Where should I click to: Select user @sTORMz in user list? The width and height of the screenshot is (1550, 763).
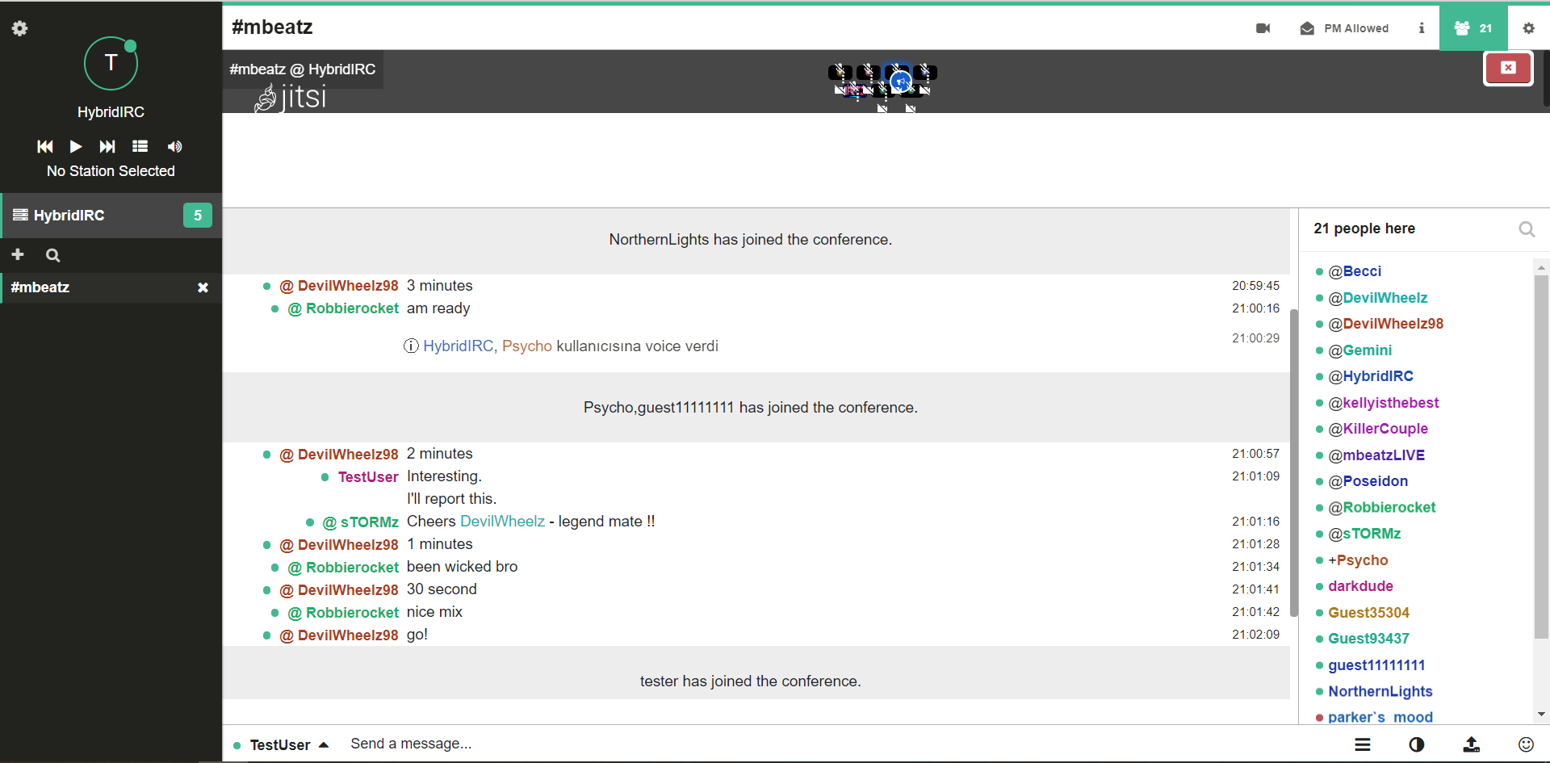click(1364, 534)
